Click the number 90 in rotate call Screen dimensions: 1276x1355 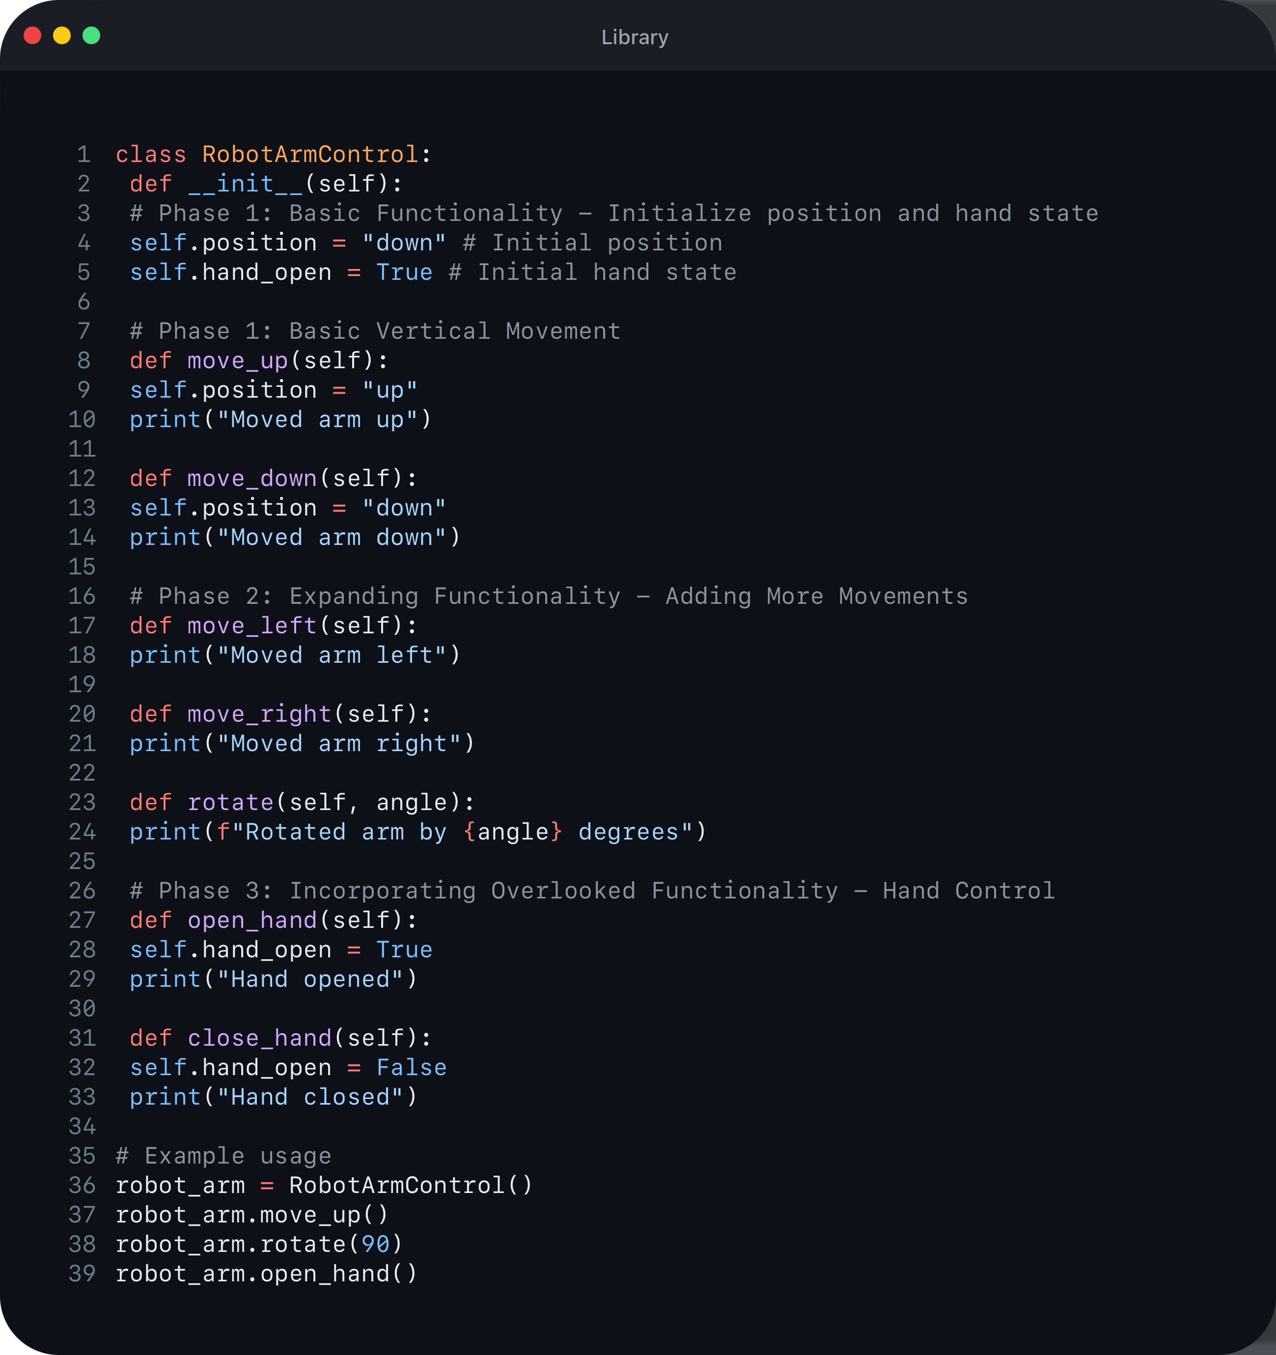[x=375, y=1245]
